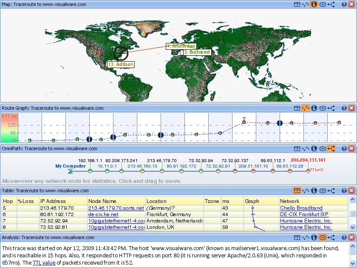Switch Map panel to route graph view icon

pos(306,4)
